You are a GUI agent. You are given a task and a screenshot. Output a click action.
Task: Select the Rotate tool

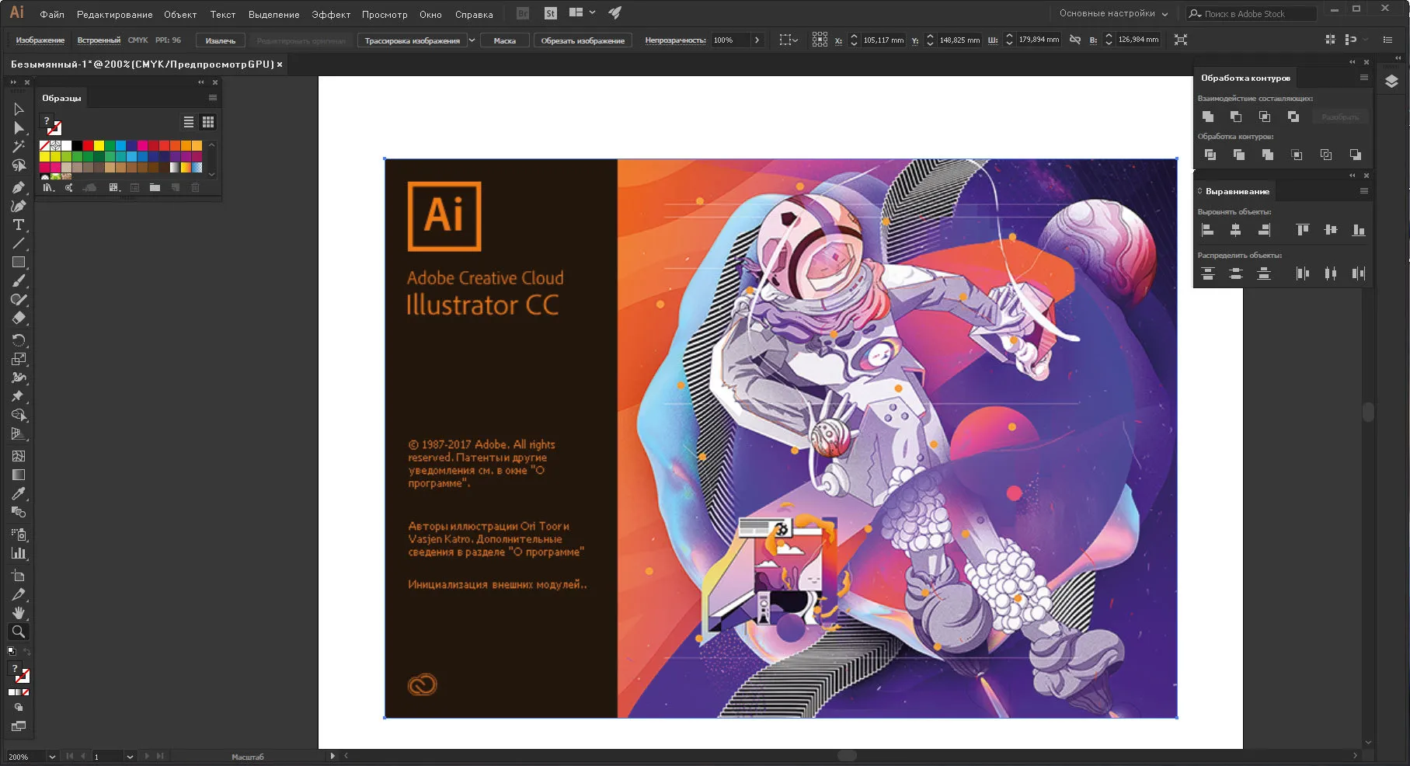[x=19, y=340]
